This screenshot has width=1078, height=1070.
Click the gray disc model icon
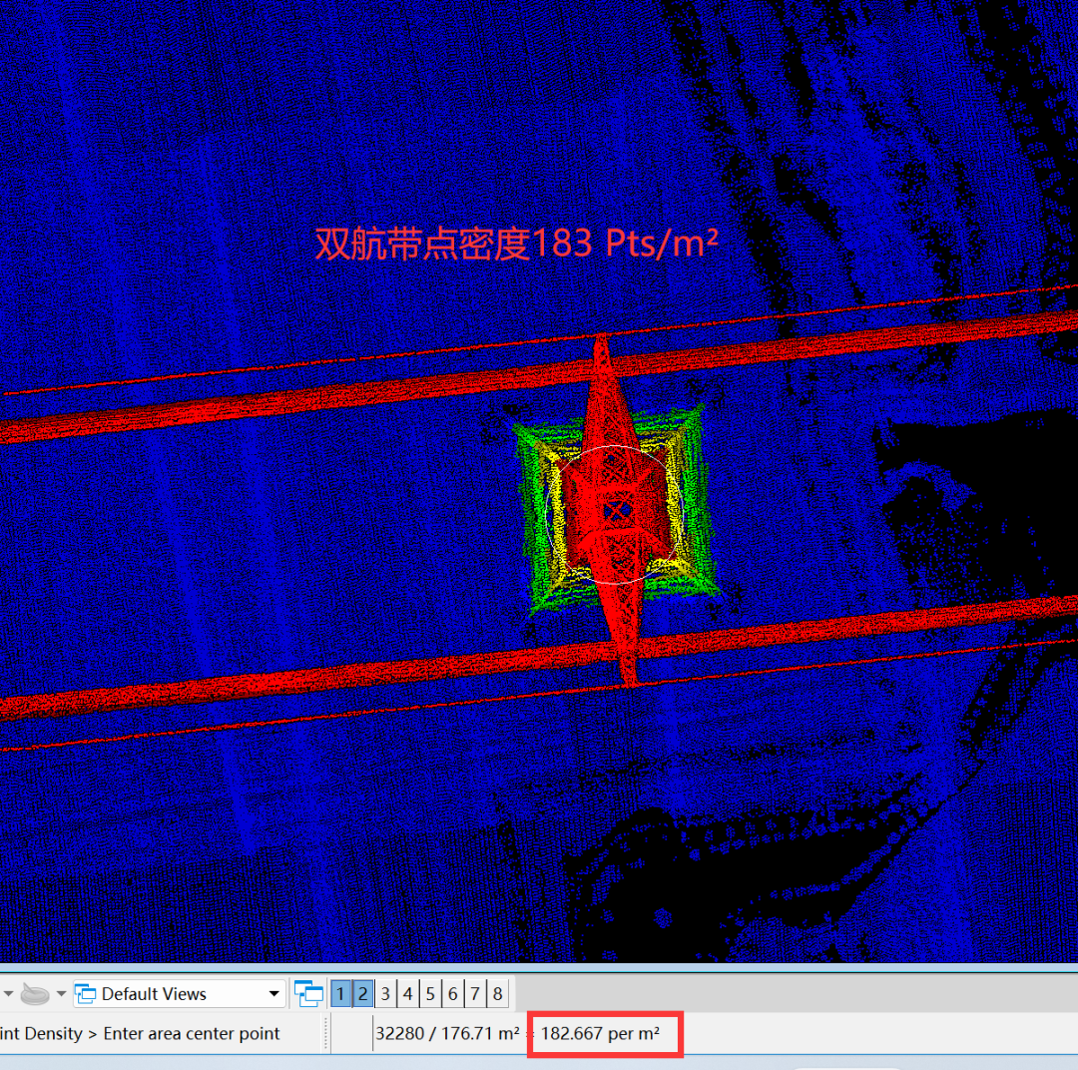click(35, 993)
